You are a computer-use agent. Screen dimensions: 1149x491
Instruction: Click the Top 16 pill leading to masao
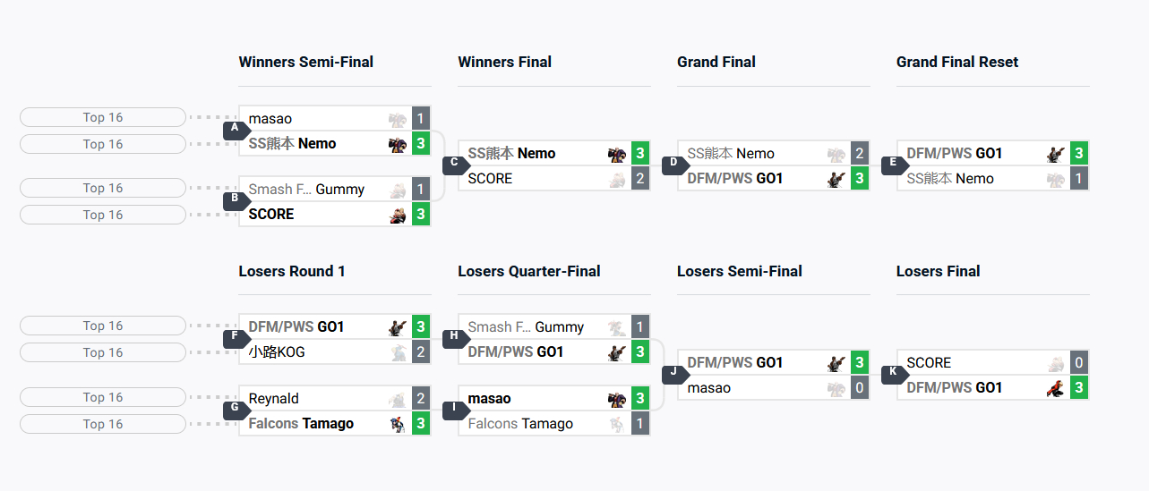103,117
